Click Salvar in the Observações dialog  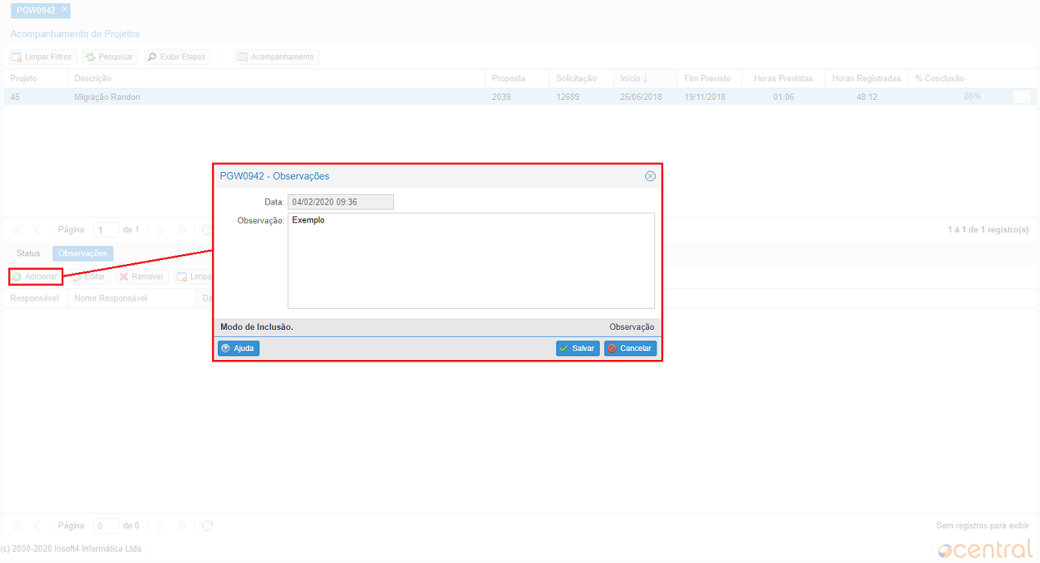577,349
